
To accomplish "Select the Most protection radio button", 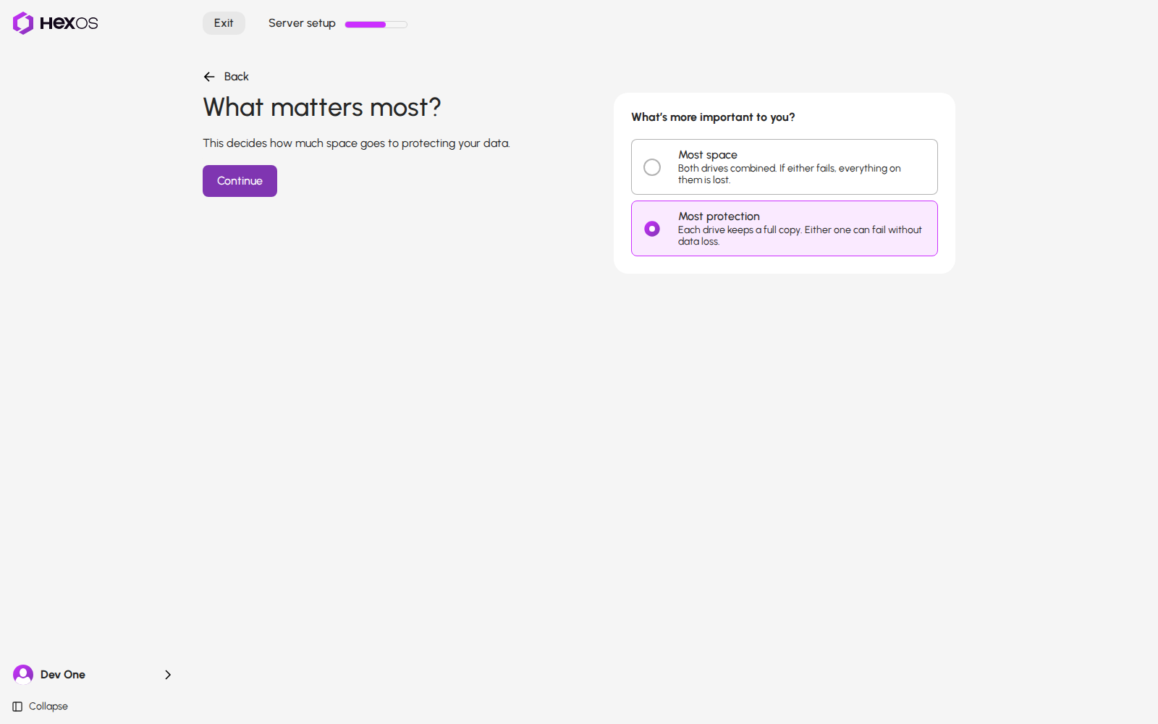I will coord(652,229).
